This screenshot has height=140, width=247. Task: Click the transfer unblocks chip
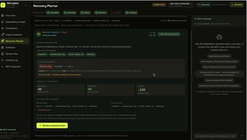[x=42, y=54]
